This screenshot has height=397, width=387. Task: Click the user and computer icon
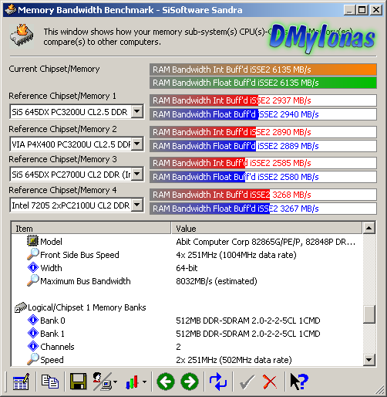(102, 382)
